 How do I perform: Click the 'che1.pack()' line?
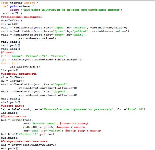tap(10, 99)
